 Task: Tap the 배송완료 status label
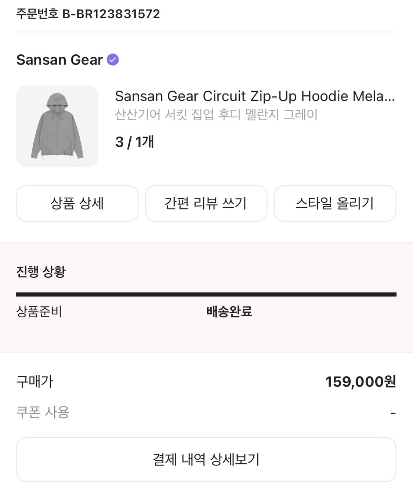[x=229, y=311]
